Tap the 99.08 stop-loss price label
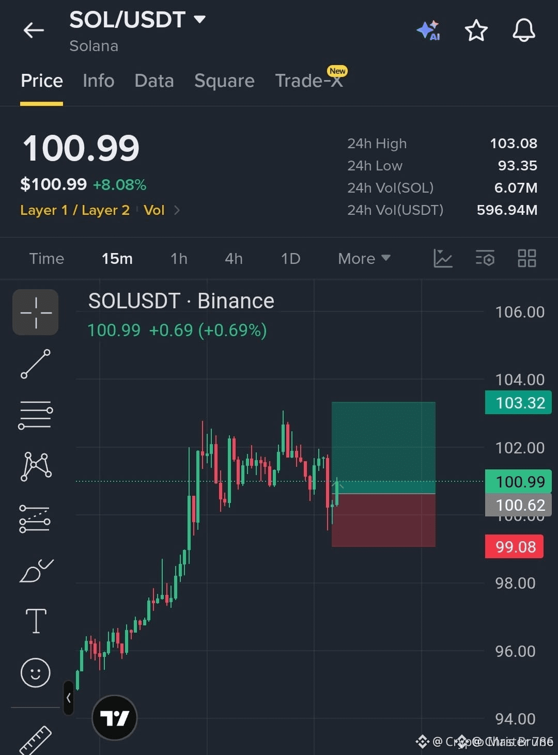Viewport: 558px width, 755px height. click(514, 546)
